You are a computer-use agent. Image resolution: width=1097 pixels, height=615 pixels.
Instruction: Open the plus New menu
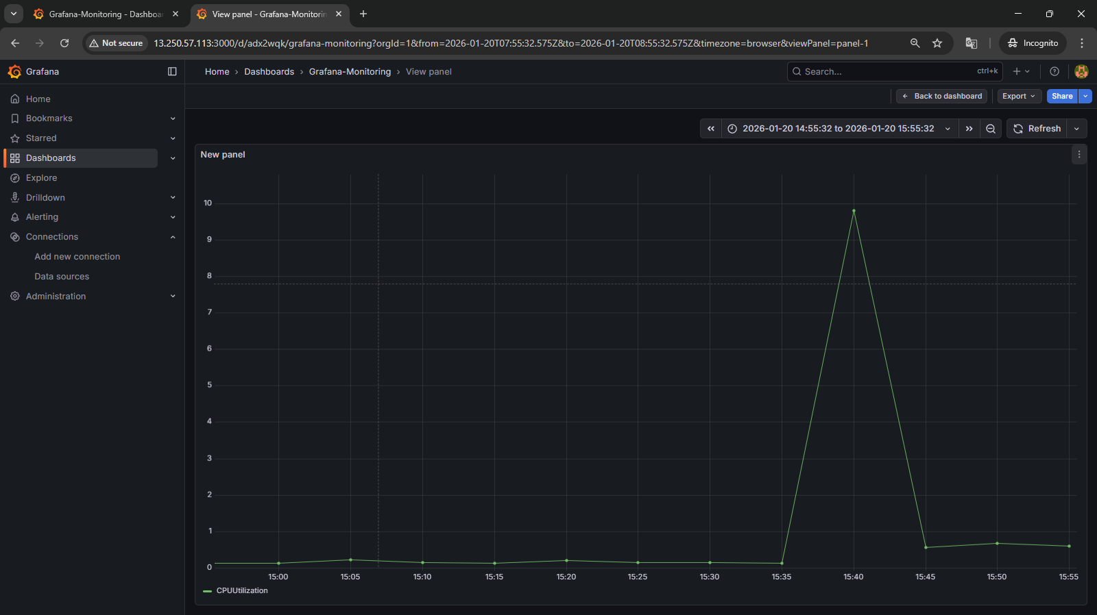click(x=1021, y=71)
